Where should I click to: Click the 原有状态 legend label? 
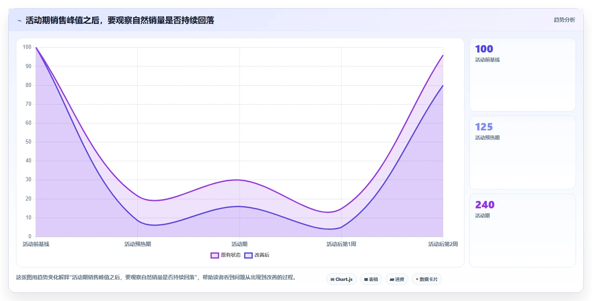[231, 255]
